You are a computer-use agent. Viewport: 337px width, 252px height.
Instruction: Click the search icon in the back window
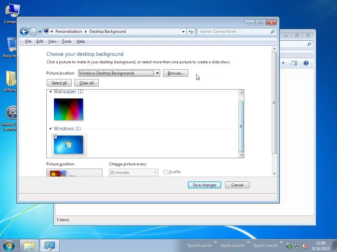point(309,44)
